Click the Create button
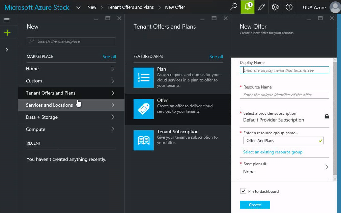The height and width of the screenshot is (213, 341). coord(255,205)
